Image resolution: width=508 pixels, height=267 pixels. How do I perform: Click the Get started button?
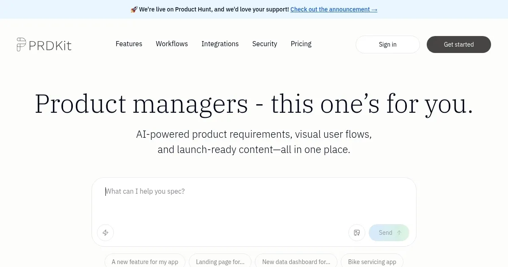[x=458, y=44]
